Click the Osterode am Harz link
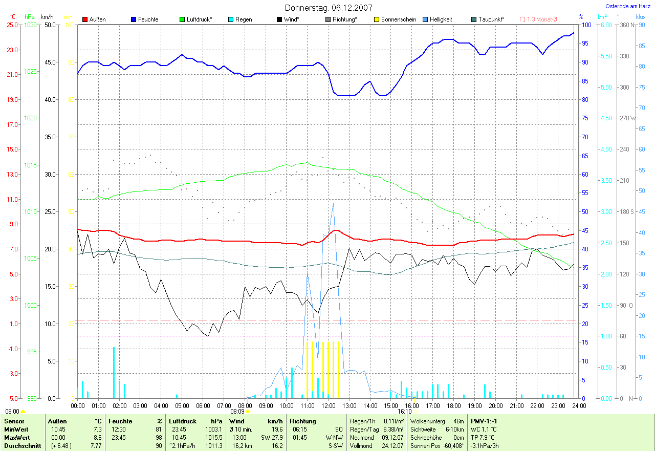This screenshot has width=655, height=451. coord(627,7)
